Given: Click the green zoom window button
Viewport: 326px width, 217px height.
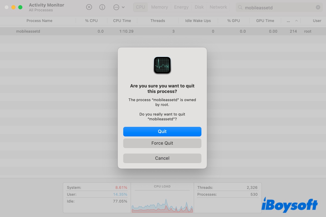Looking at the screenshot, I should coord(20,7).
